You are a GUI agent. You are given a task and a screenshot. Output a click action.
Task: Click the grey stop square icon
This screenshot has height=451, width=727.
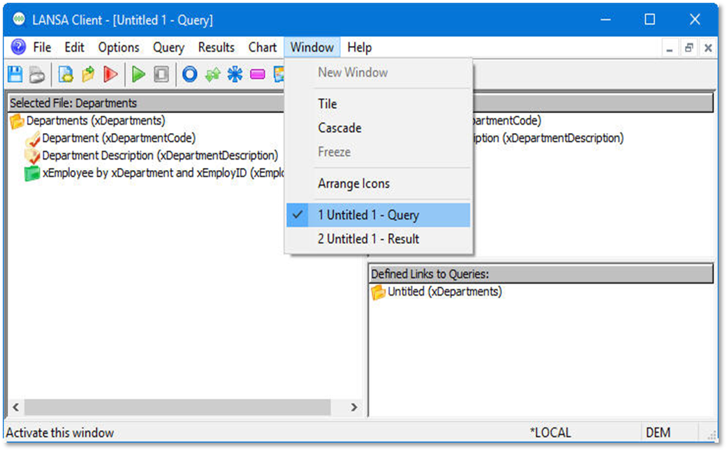click(161, 75)
